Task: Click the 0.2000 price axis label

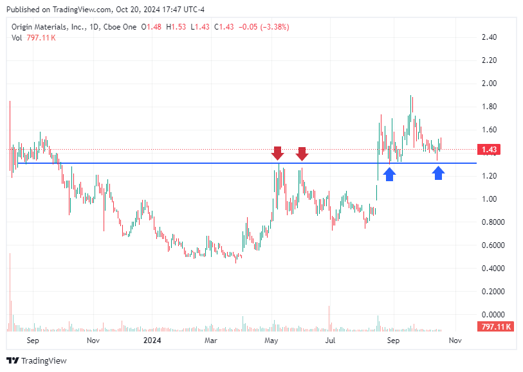Action: click(493, 292)
